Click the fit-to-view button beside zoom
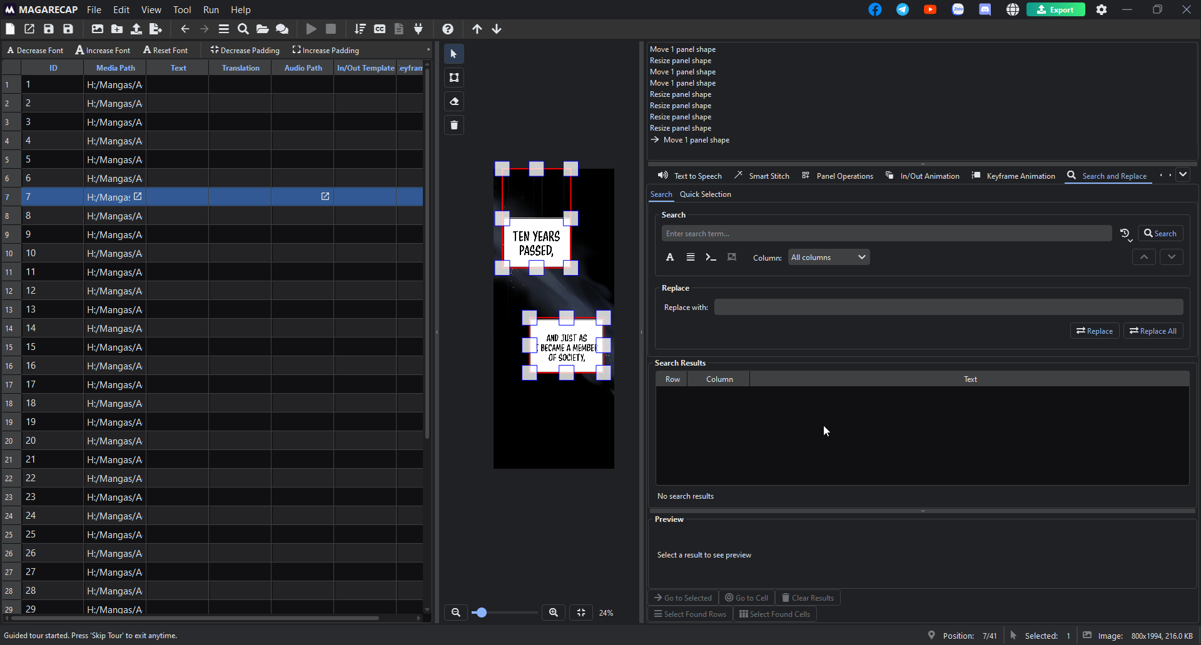This screenshot has height=645, width=1201. [581, 612]
